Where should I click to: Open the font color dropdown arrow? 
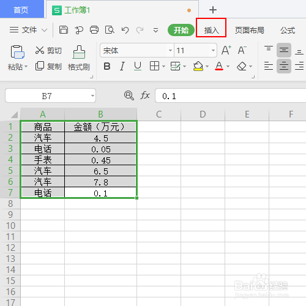(228, 66)
